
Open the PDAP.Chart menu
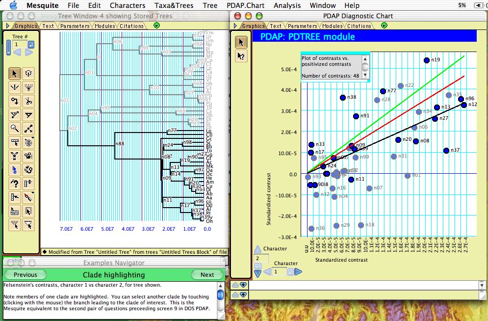pos(245,5)
